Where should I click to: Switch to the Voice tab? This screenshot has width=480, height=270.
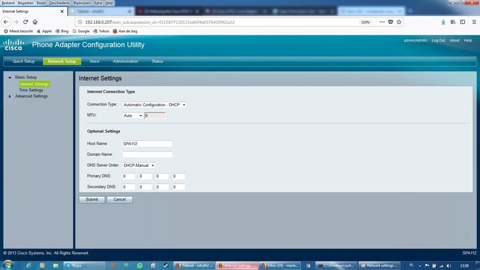click(x=94, y=61)
